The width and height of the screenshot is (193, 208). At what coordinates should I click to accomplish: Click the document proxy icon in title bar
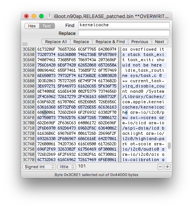pos(49,16)
